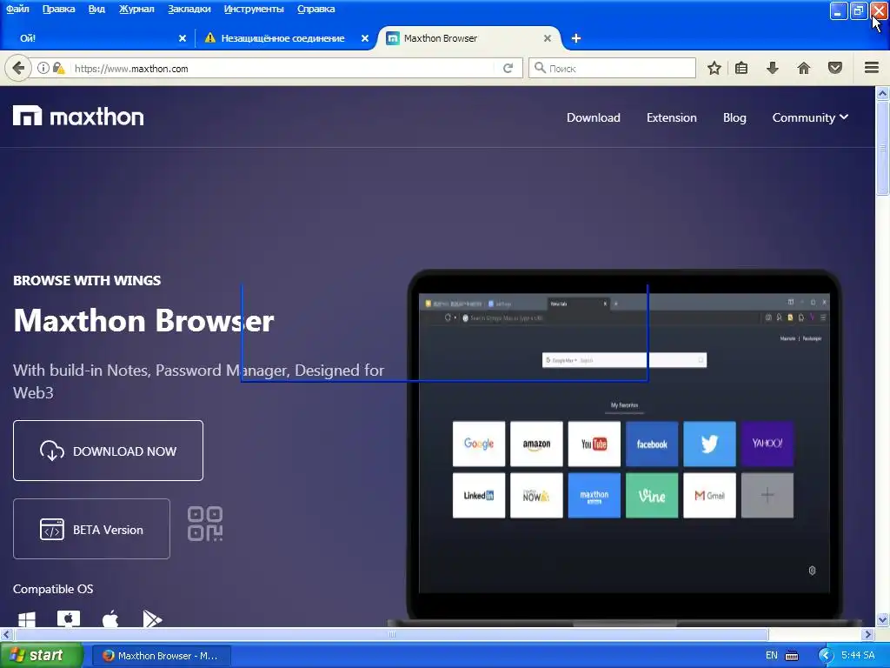
Task: Open the Blog nav link
Action: 734,117
